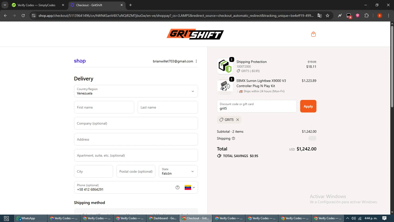Reload the checkout page
Image resolution: width=394 pixels, height=222 pixels.
(x=23, y=16)
